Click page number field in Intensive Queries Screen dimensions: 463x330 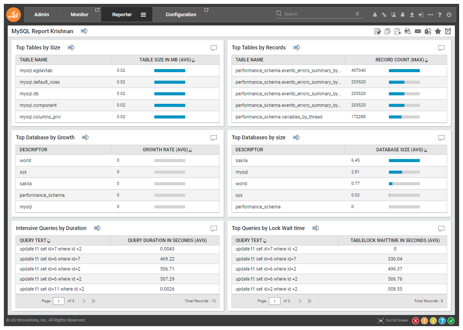click(59, 301)
